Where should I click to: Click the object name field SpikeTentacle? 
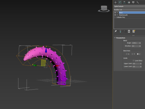[129, 6]
